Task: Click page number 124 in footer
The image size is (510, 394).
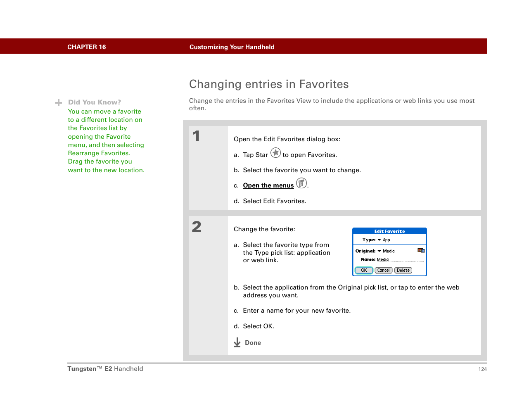Action: click(x=482, y=369)
